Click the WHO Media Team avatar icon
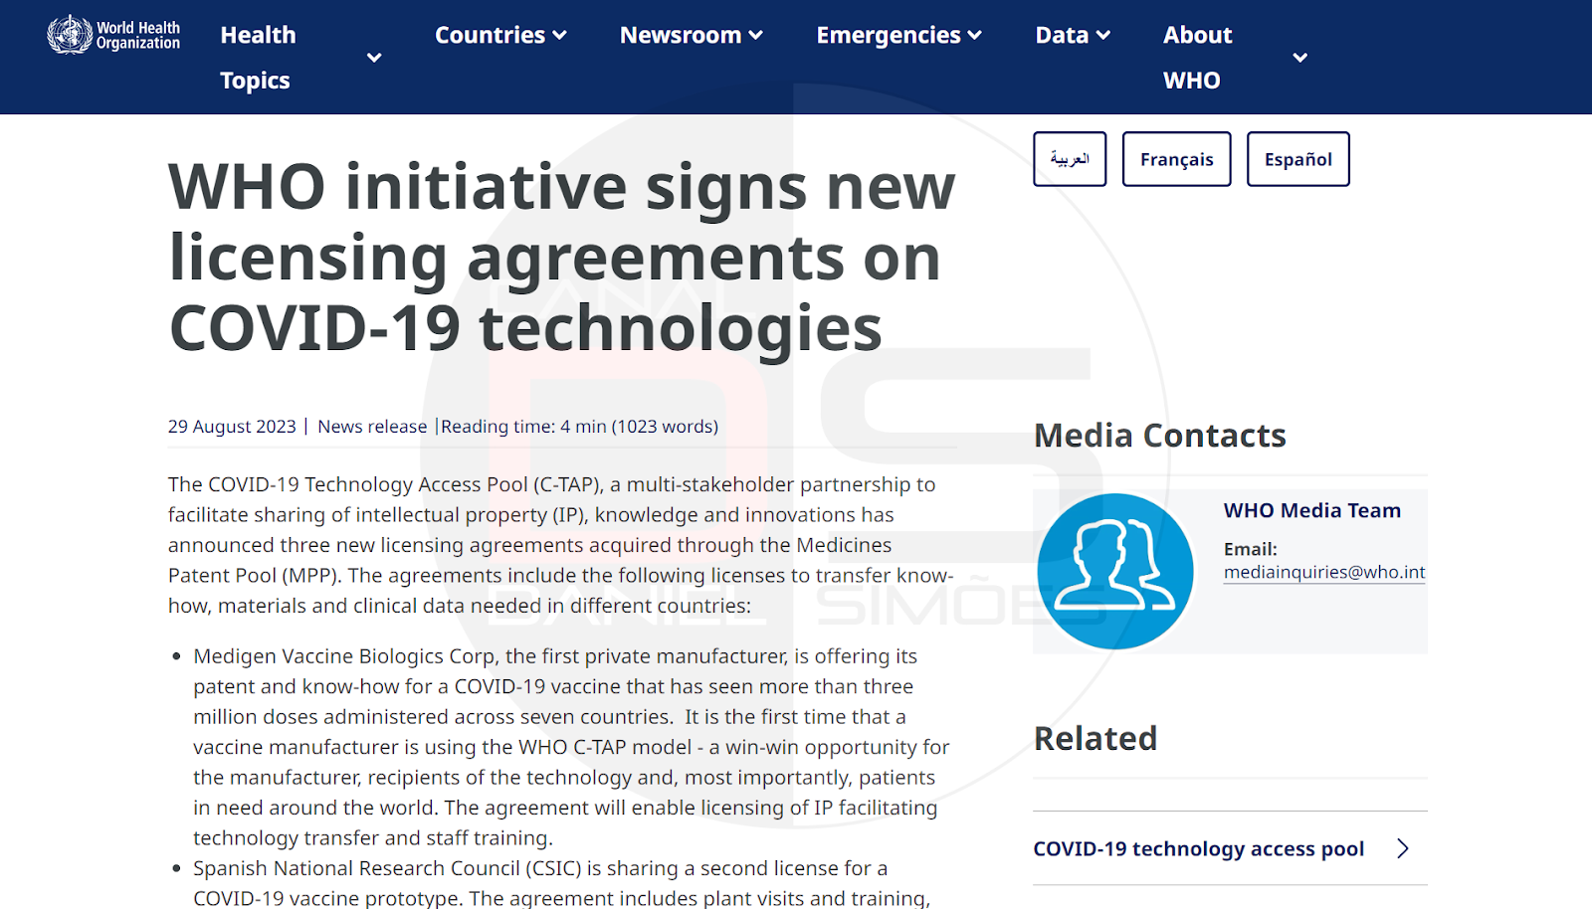1592x909 pixels. (x=1115, y=571)
